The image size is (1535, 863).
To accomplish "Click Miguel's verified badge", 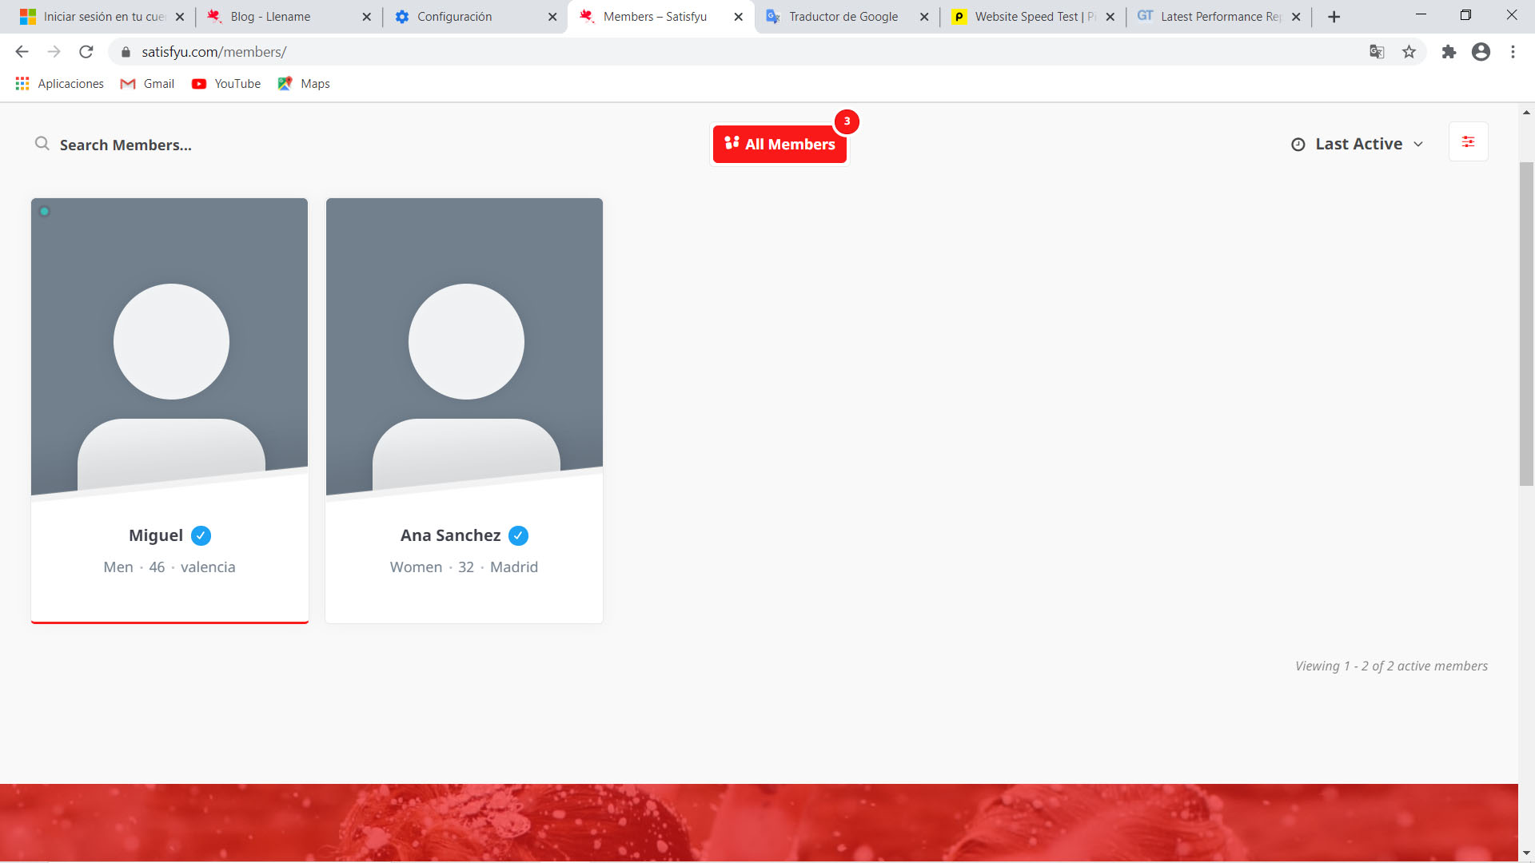I will (x=201, y=535).
